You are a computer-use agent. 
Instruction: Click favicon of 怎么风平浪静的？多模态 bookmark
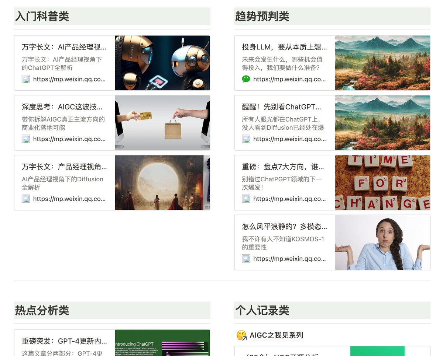point(246,259)
